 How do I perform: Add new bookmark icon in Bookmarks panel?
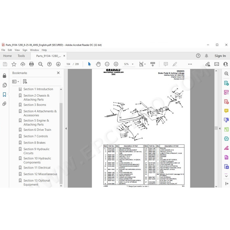(x=25, y=81)
